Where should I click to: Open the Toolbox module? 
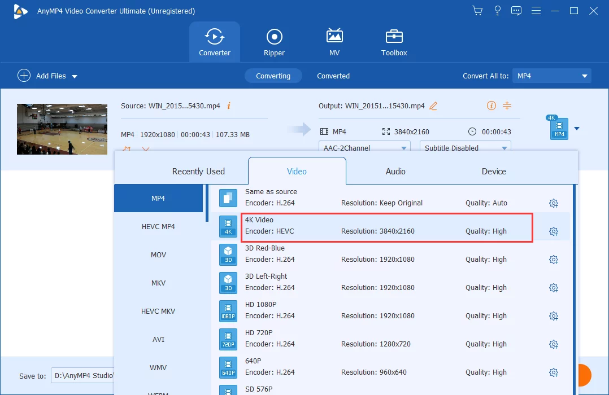pyautogui.click(x=394, y=42)
